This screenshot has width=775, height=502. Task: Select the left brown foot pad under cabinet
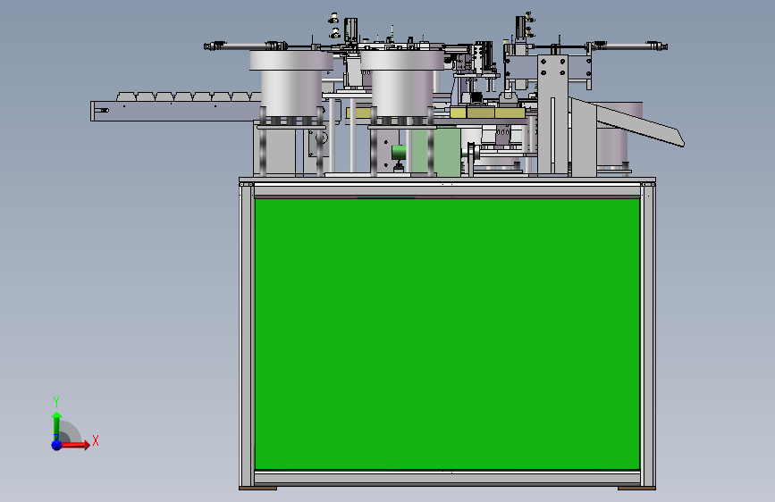[x=257, y=489]
